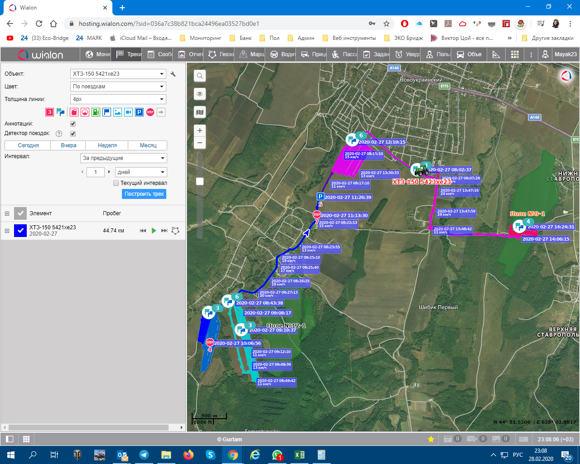
Task: Disable the Детектор поездок checkbox
Action: (73, 134)
